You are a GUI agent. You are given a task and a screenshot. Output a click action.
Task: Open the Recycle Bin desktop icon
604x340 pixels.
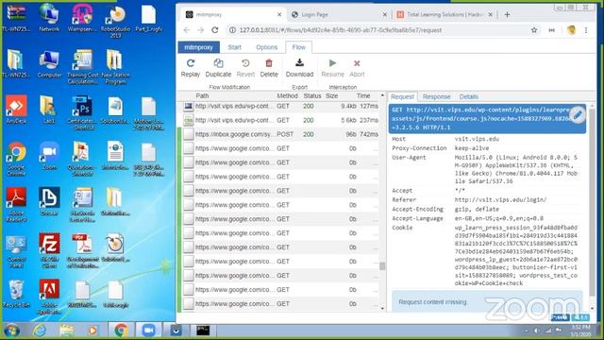[x=16, y=294]
